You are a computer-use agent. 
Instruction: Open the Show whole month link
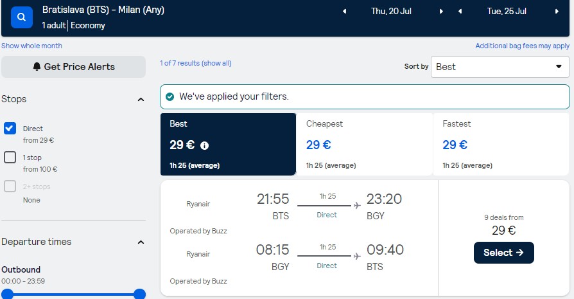pos(31,46)
